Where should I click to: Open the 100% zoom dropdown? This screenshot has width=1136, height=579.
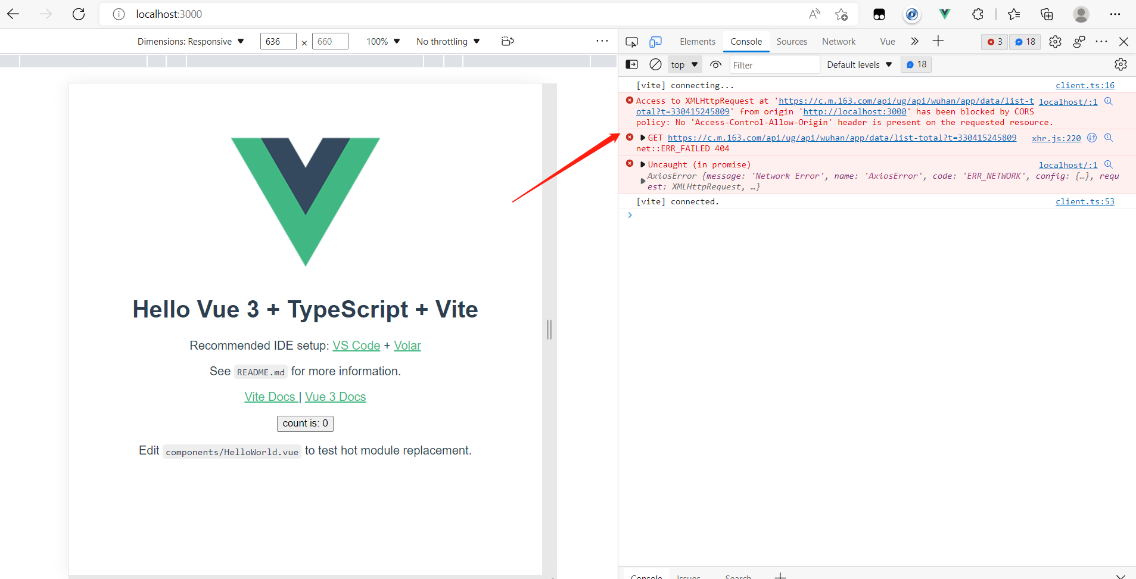point(383,41)
